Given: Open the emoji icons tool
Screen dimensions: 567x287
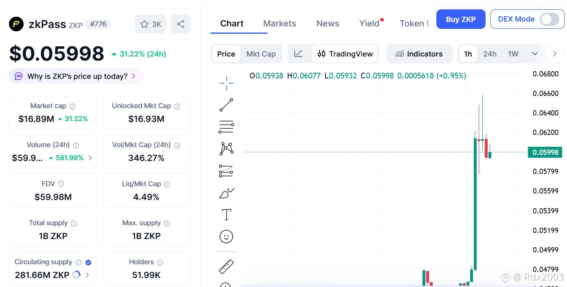Looking at the screenshot, I should (226, 236).
